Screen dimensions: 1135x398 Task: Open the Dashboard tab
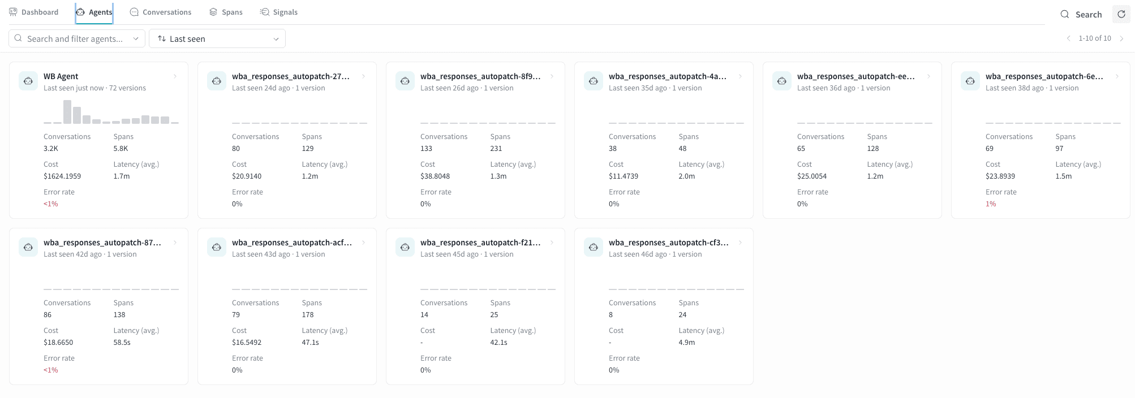tap(33, 12)
